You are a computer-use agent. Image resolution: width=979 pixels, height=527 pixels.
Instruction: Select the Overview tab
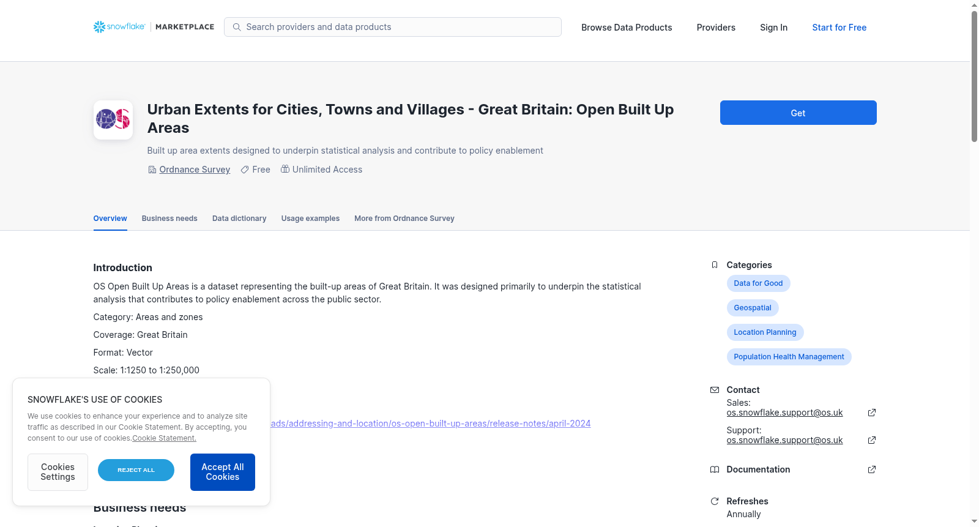(x=110, y=219)
